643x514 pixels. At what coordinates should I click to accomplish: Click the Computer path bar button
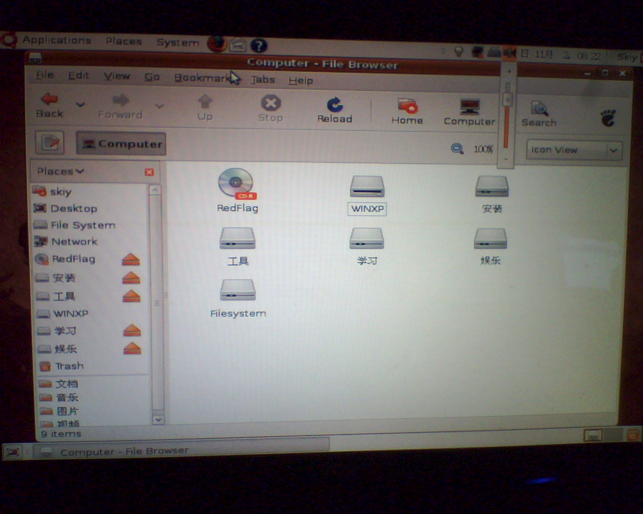click(121, 144)
